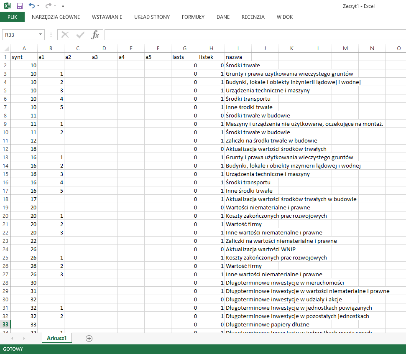
Task: Open Customize Quick Access Toolbar dropdown
Action: 63,6
